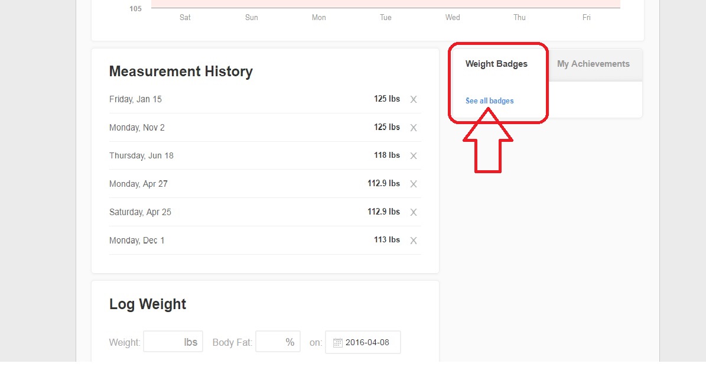Open the calendar icon in date field
Screen dimensions: 706x383
(338, 343)
